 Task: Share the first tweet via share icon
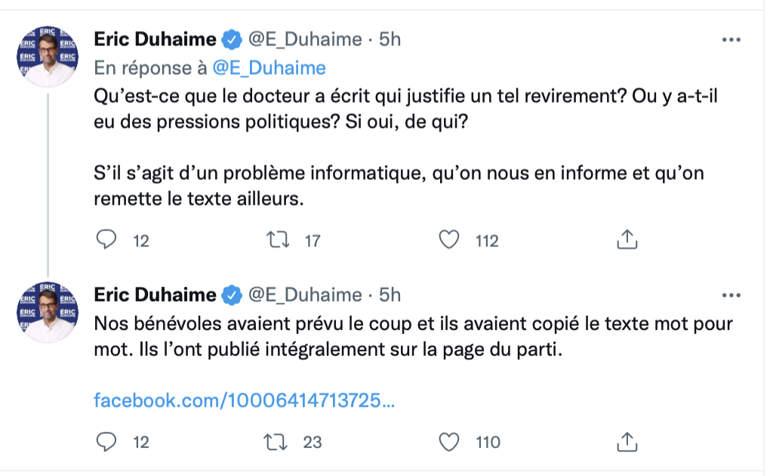click(627, 240)
